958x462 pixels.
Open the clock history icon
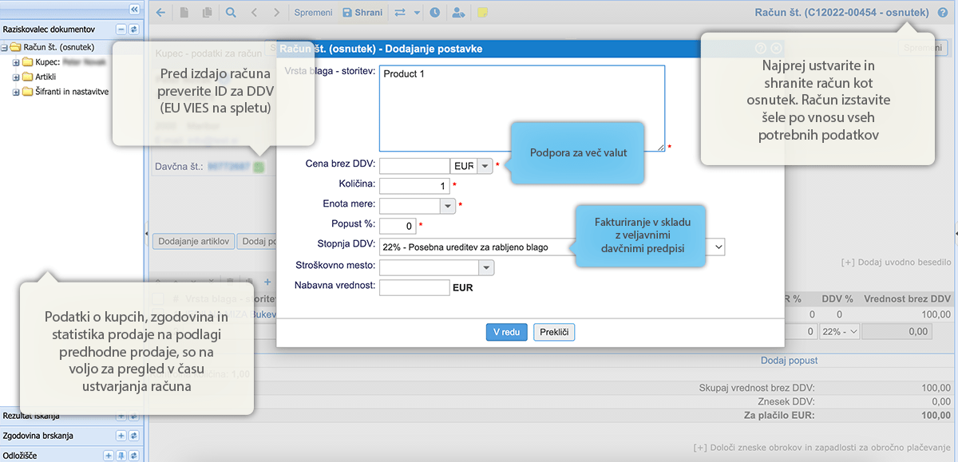point(434,13)
